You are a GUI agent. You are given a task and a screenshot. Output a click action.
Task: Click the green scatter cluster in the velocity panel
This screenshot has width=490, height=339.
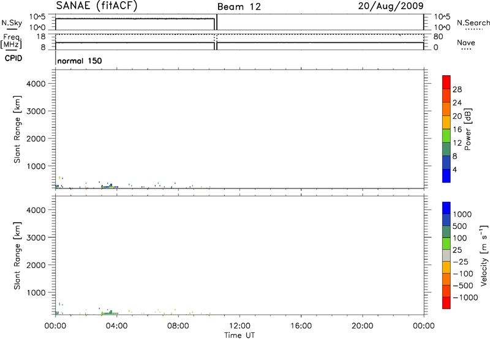tap(109, 313)
